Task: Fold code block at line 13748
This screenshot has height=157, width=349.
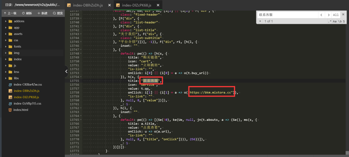Action: 81,53
